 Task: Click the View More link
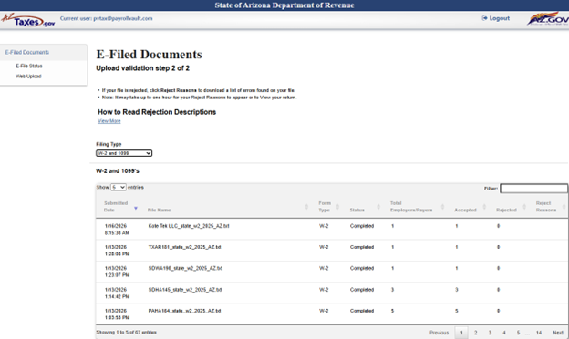[109, 121]
